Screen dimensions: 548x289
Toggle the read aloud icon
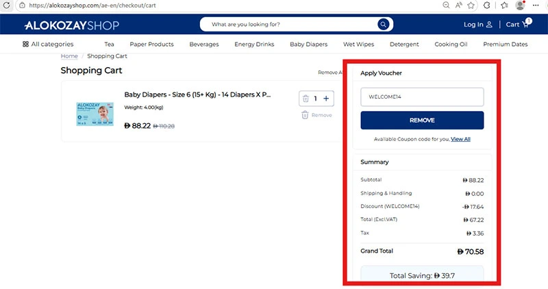458,5
